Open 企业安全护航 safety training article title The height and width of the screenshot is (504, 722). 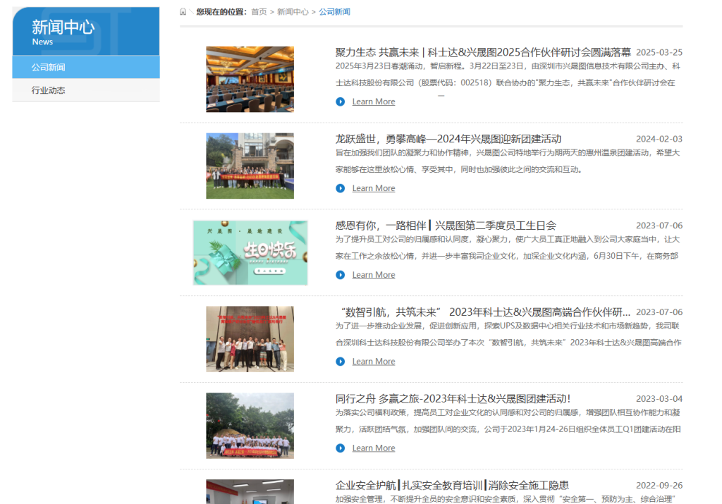(x=452, y=486)
